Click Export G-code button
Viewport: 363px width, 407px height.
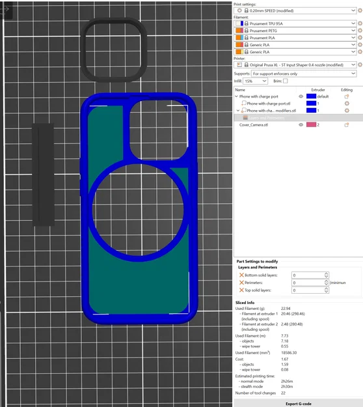298,404
